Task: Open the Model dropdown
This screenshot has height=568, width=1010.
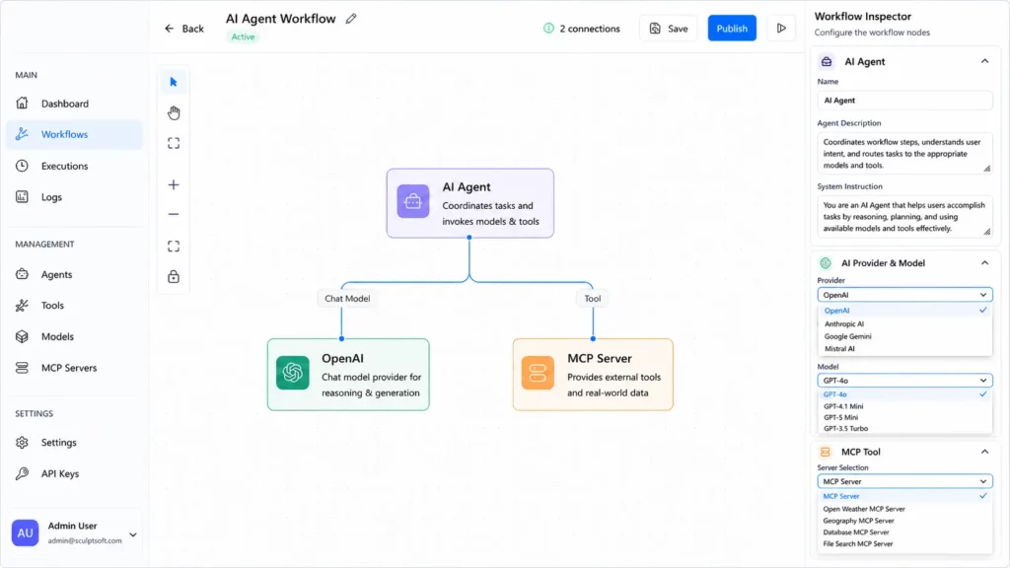Action: point(905,381)
